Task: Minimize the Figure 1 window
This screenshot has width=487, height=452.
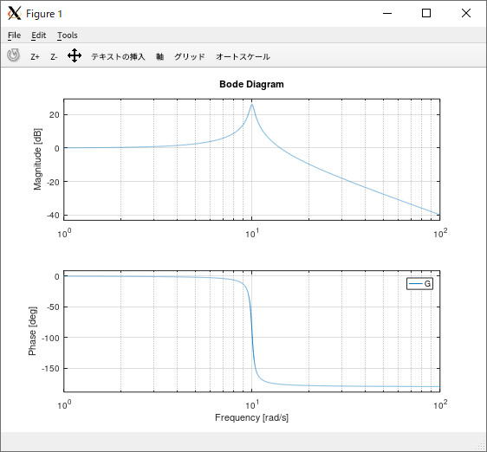Action: pos(387,13)
